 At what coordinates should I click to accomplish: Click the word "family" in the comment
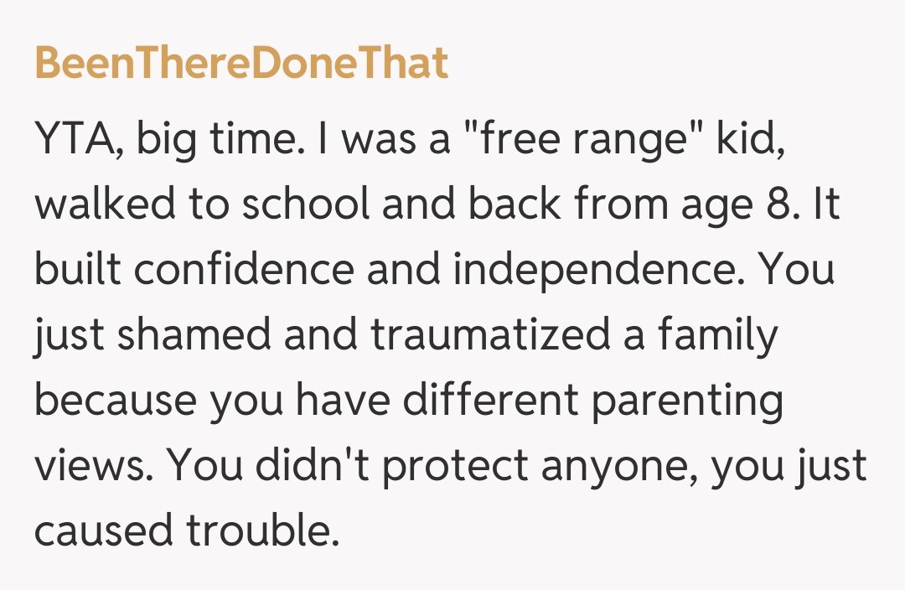coord(717,336)
